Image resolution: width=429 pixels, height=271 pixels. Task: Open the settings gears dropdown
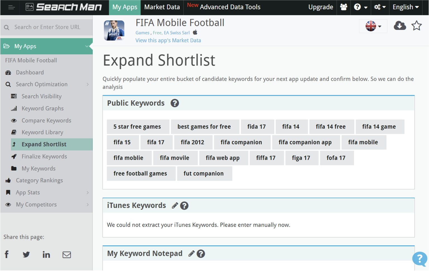click(x=380, y=7)
